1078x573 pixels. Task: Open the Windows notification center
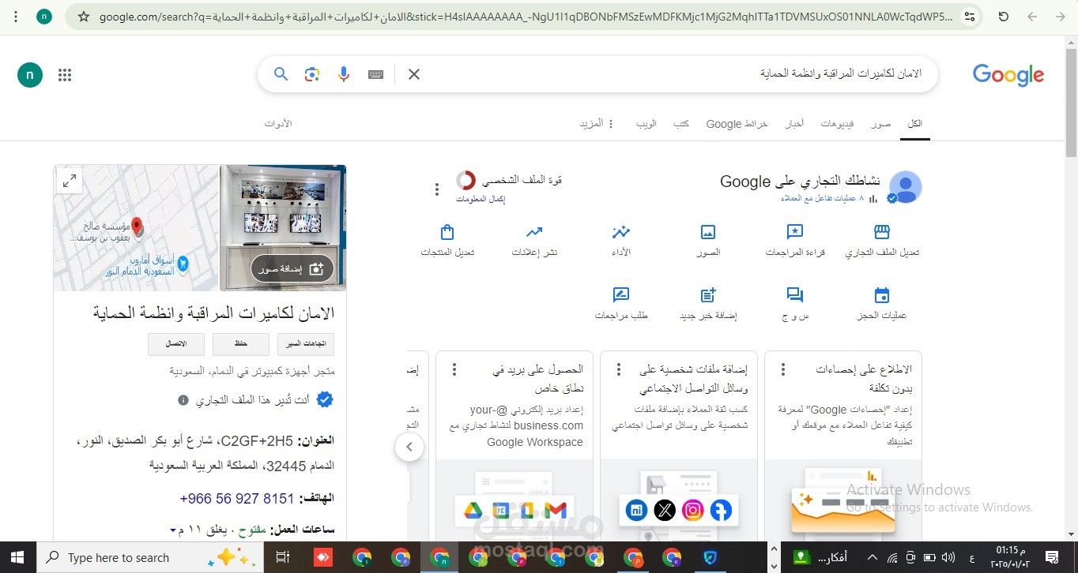(x=1053, y=557)
